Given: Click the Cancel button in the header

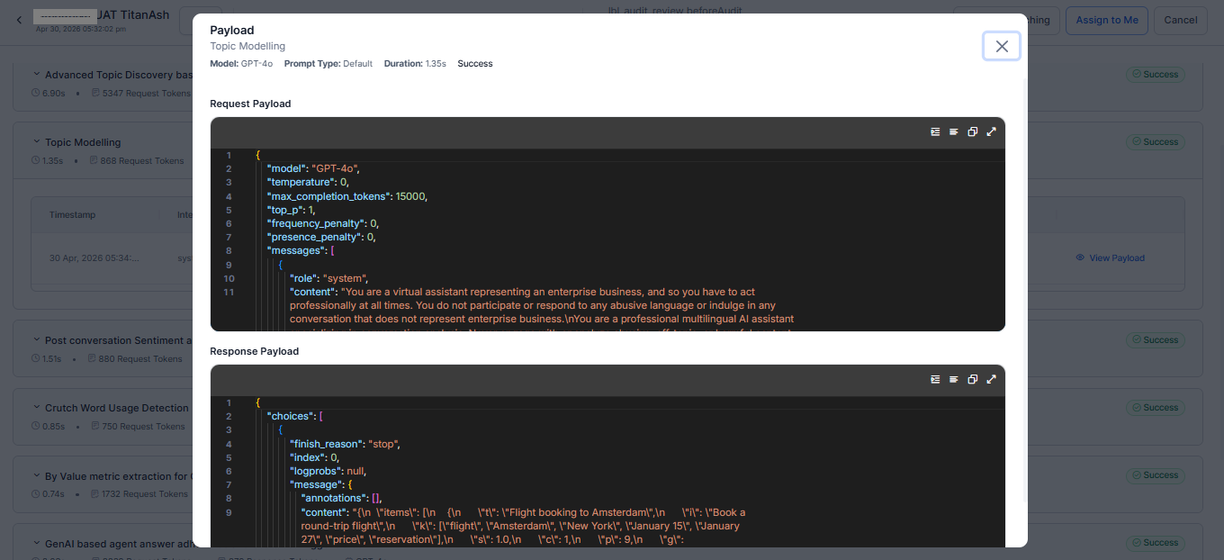Looking at the screenshot, I should 1180,20.
